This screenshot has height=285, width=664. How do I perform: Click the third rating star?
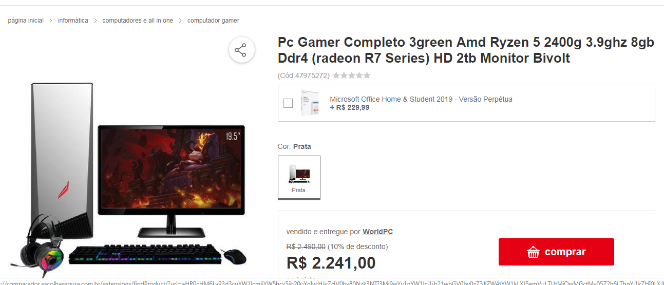pyautogui.click(x=351, y=75)
